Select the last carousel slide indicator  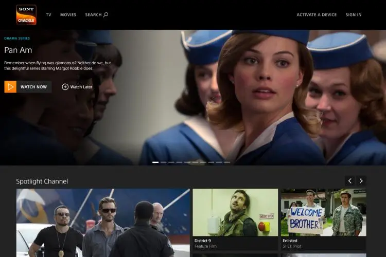(227, 162)
